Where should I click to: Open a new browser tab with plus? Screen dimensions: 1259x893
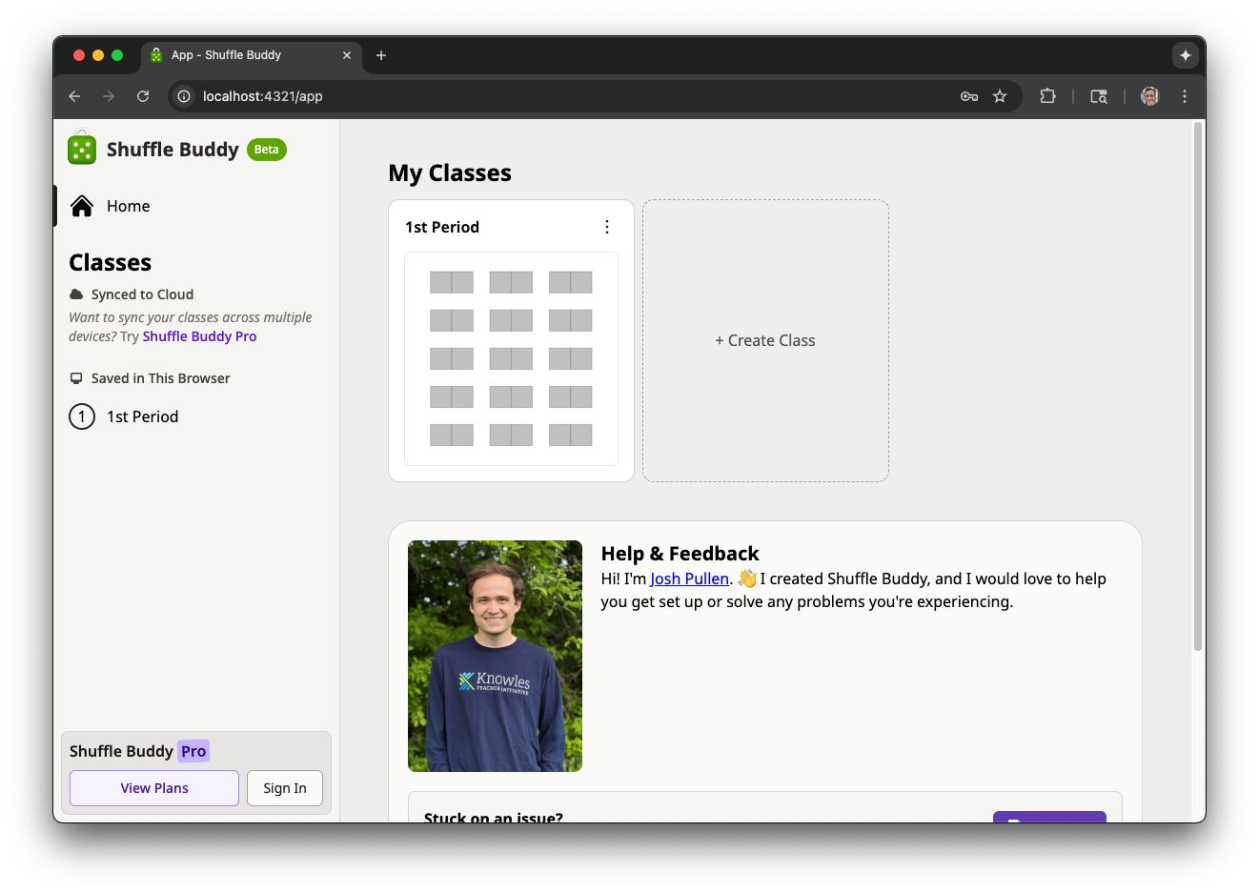tap(381, 55)
